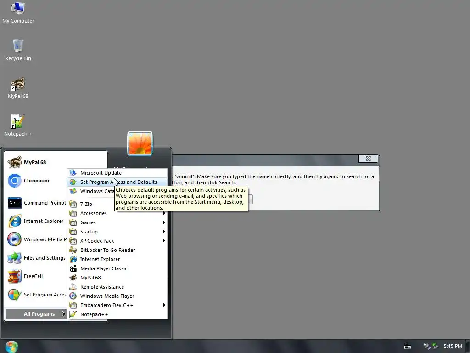Open the Accessories program folder

117,213
